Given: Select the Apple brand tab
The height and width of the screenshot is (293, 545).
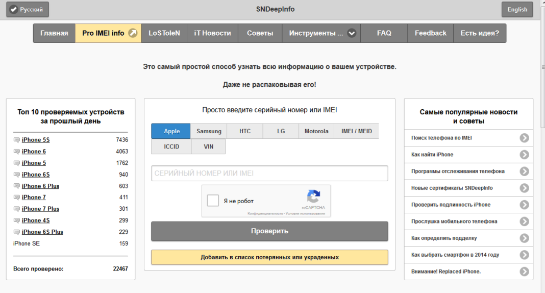Looking at the screenshot, I should (170, 131).
